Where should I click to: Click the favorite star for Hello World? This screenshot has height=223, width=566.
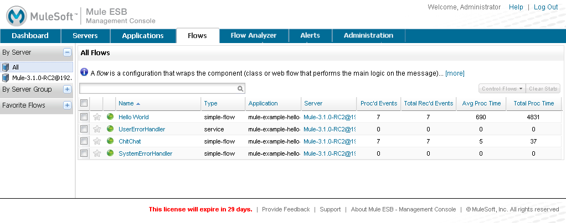coord(97,117)
